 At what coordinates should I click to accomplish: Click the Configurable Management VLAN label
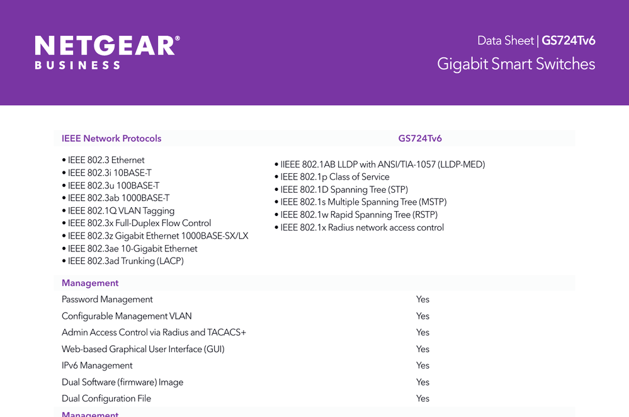click(127, 316)
